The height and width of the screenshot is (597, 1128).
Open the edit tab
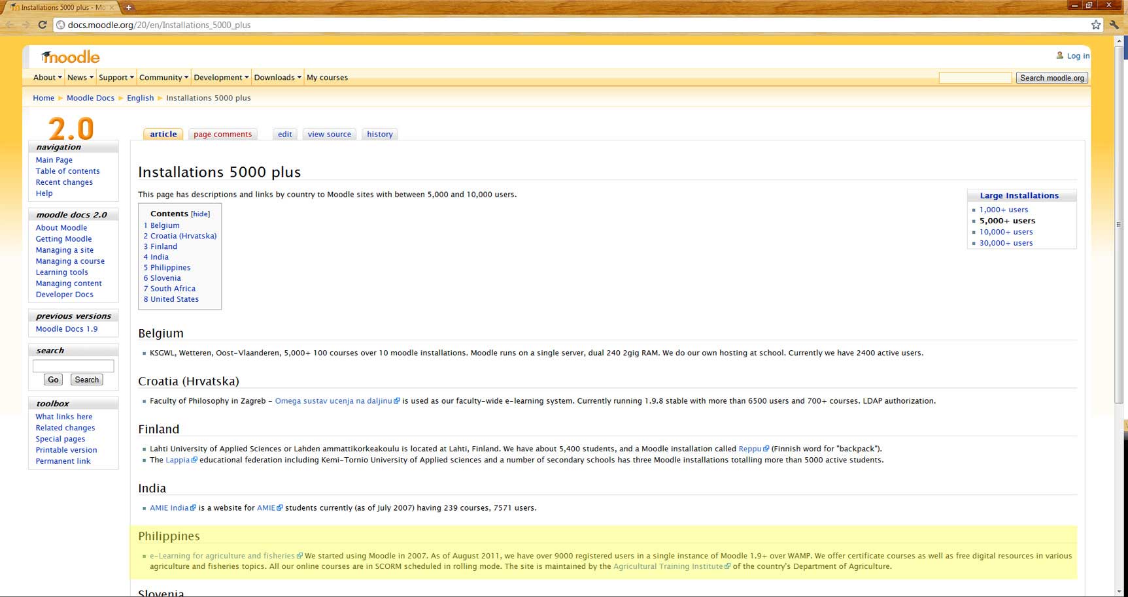click(285, 134)
